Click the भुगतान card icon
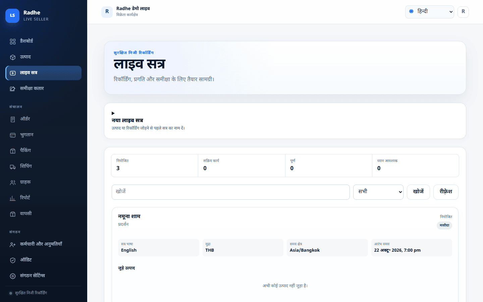Image resolution: width=483 pixels, height=302 pixels. (13, 135)
